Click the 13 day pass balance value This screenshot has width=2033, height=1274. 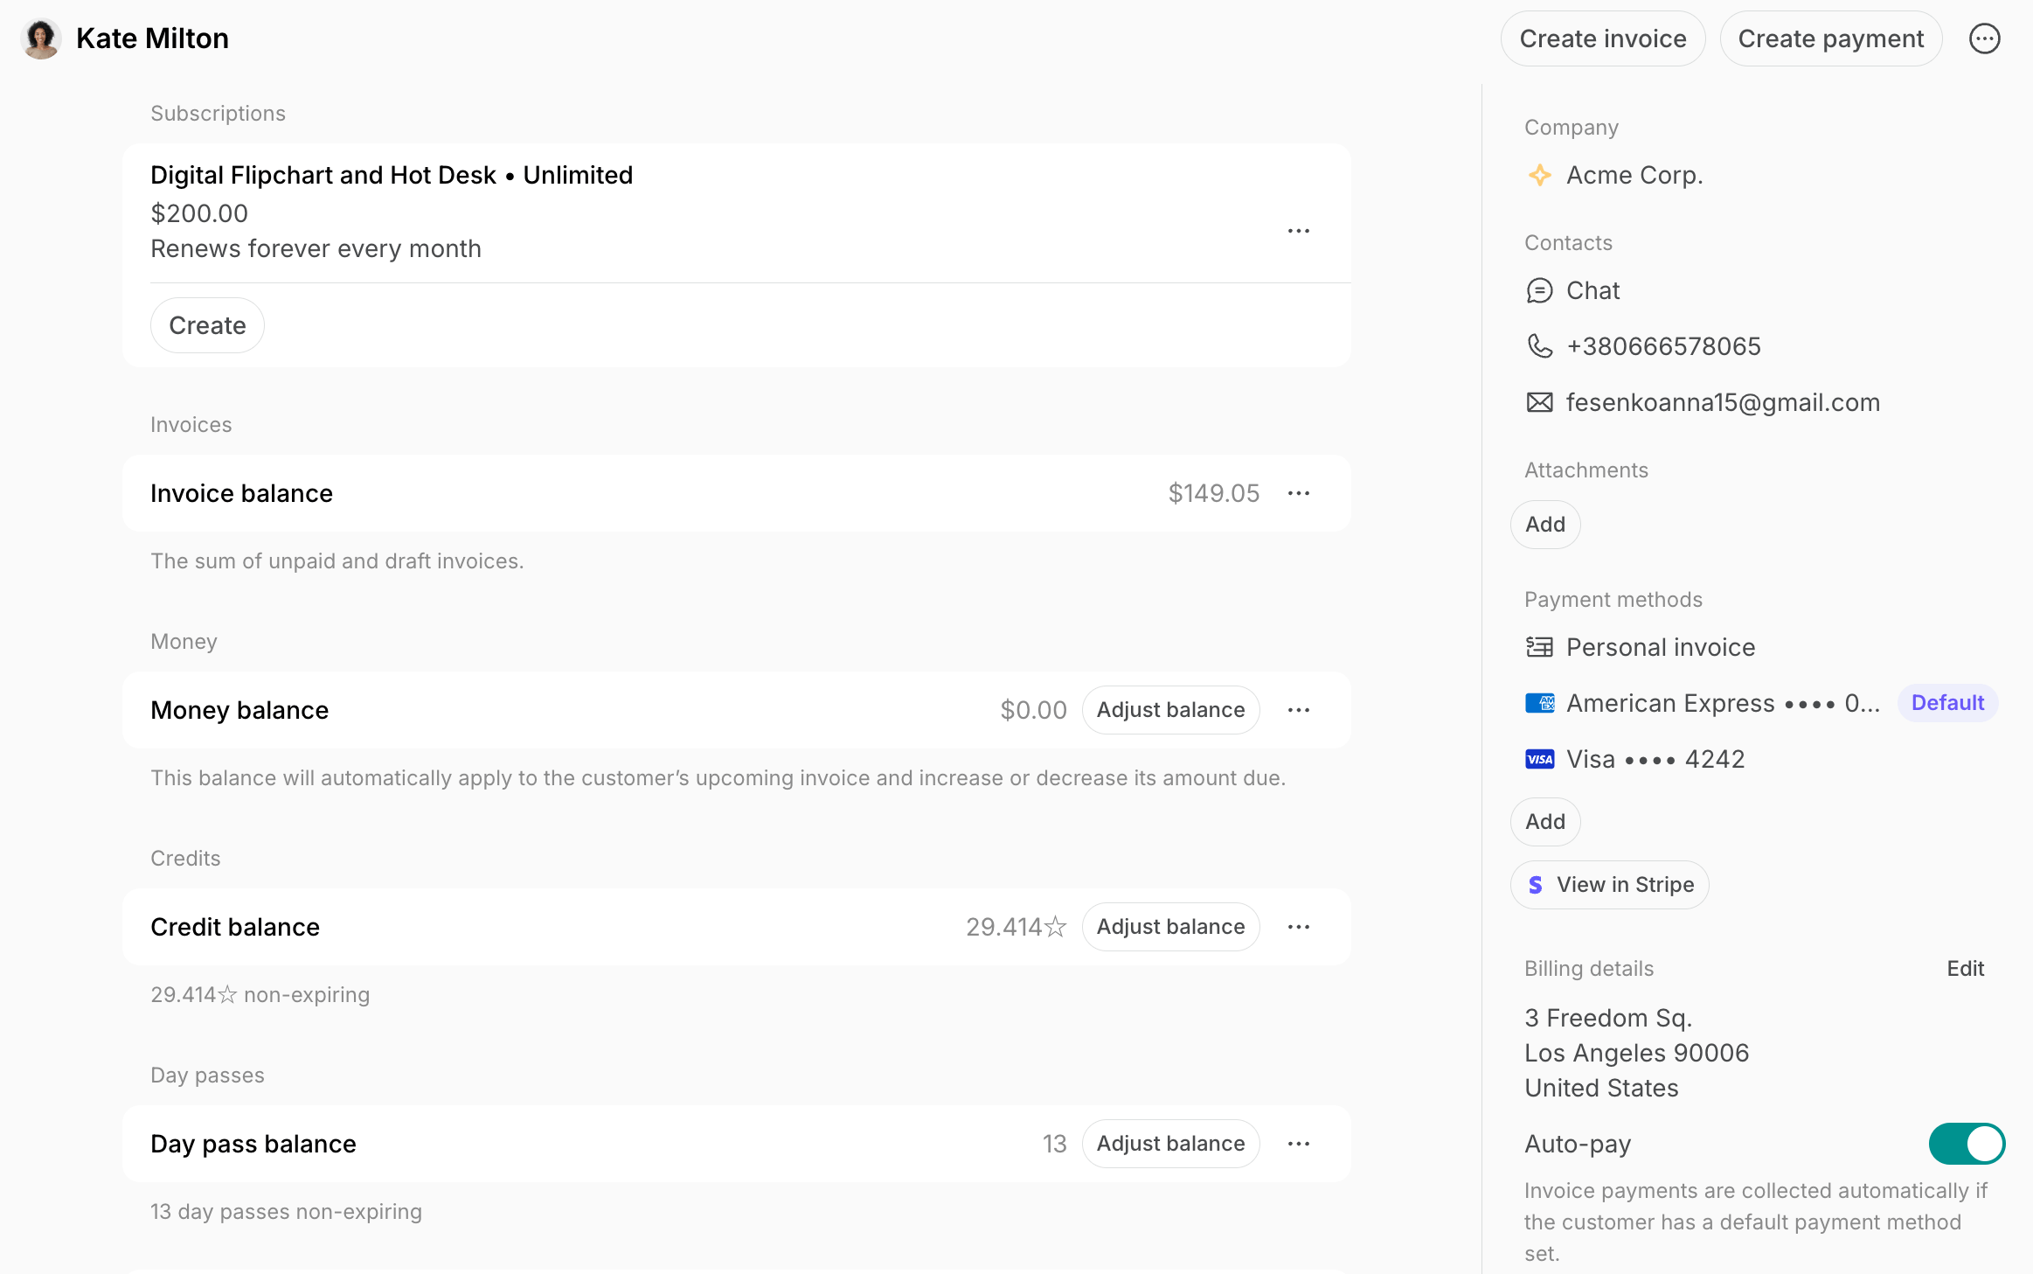point(1054,1144)
